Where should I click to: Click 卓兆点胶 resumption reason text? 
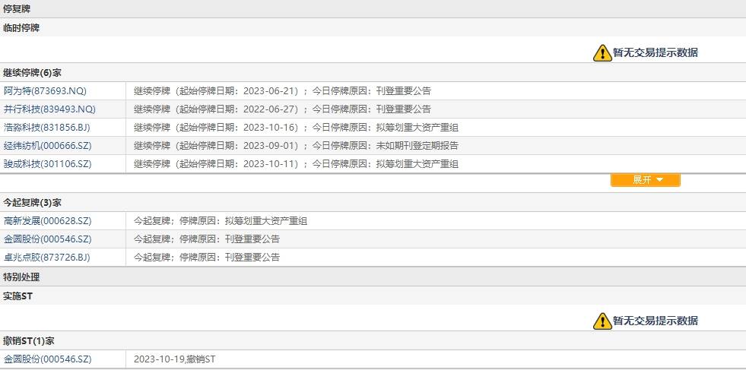207,258
